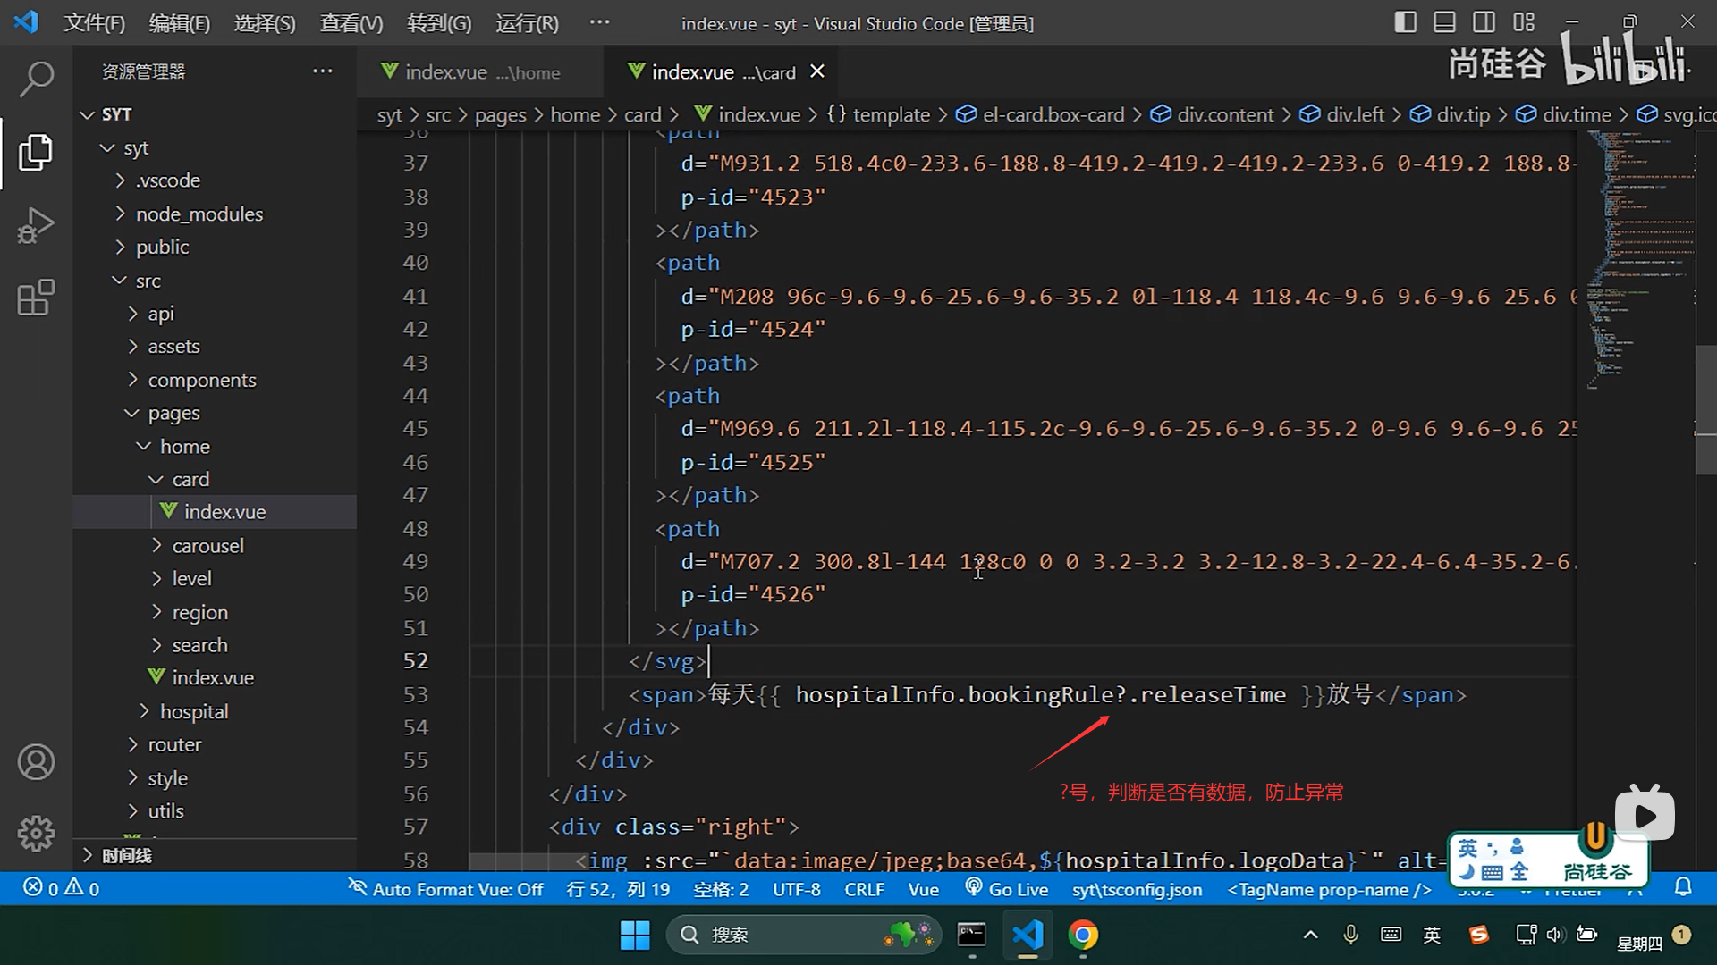Click errors and warnings indicator in status bar
The image size is (1717, 965).
[x=61, y=888]
